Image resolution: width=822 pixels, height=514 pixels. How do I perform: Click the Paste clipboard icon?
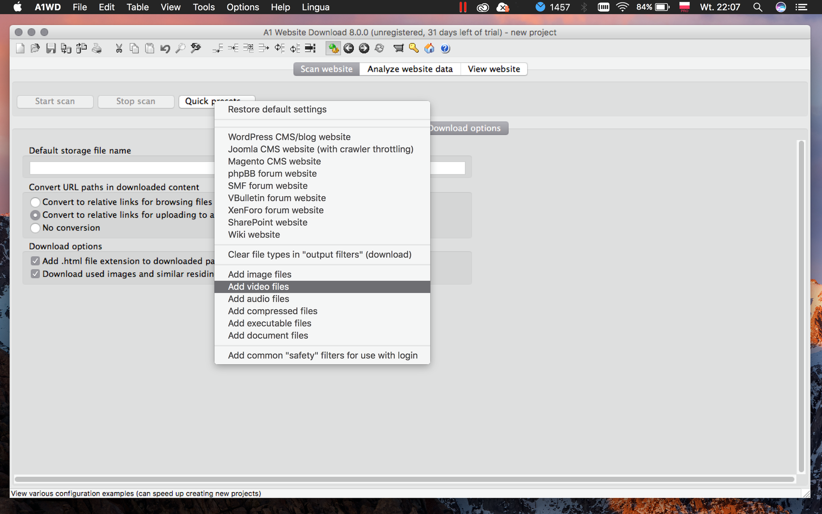point(150,48)
